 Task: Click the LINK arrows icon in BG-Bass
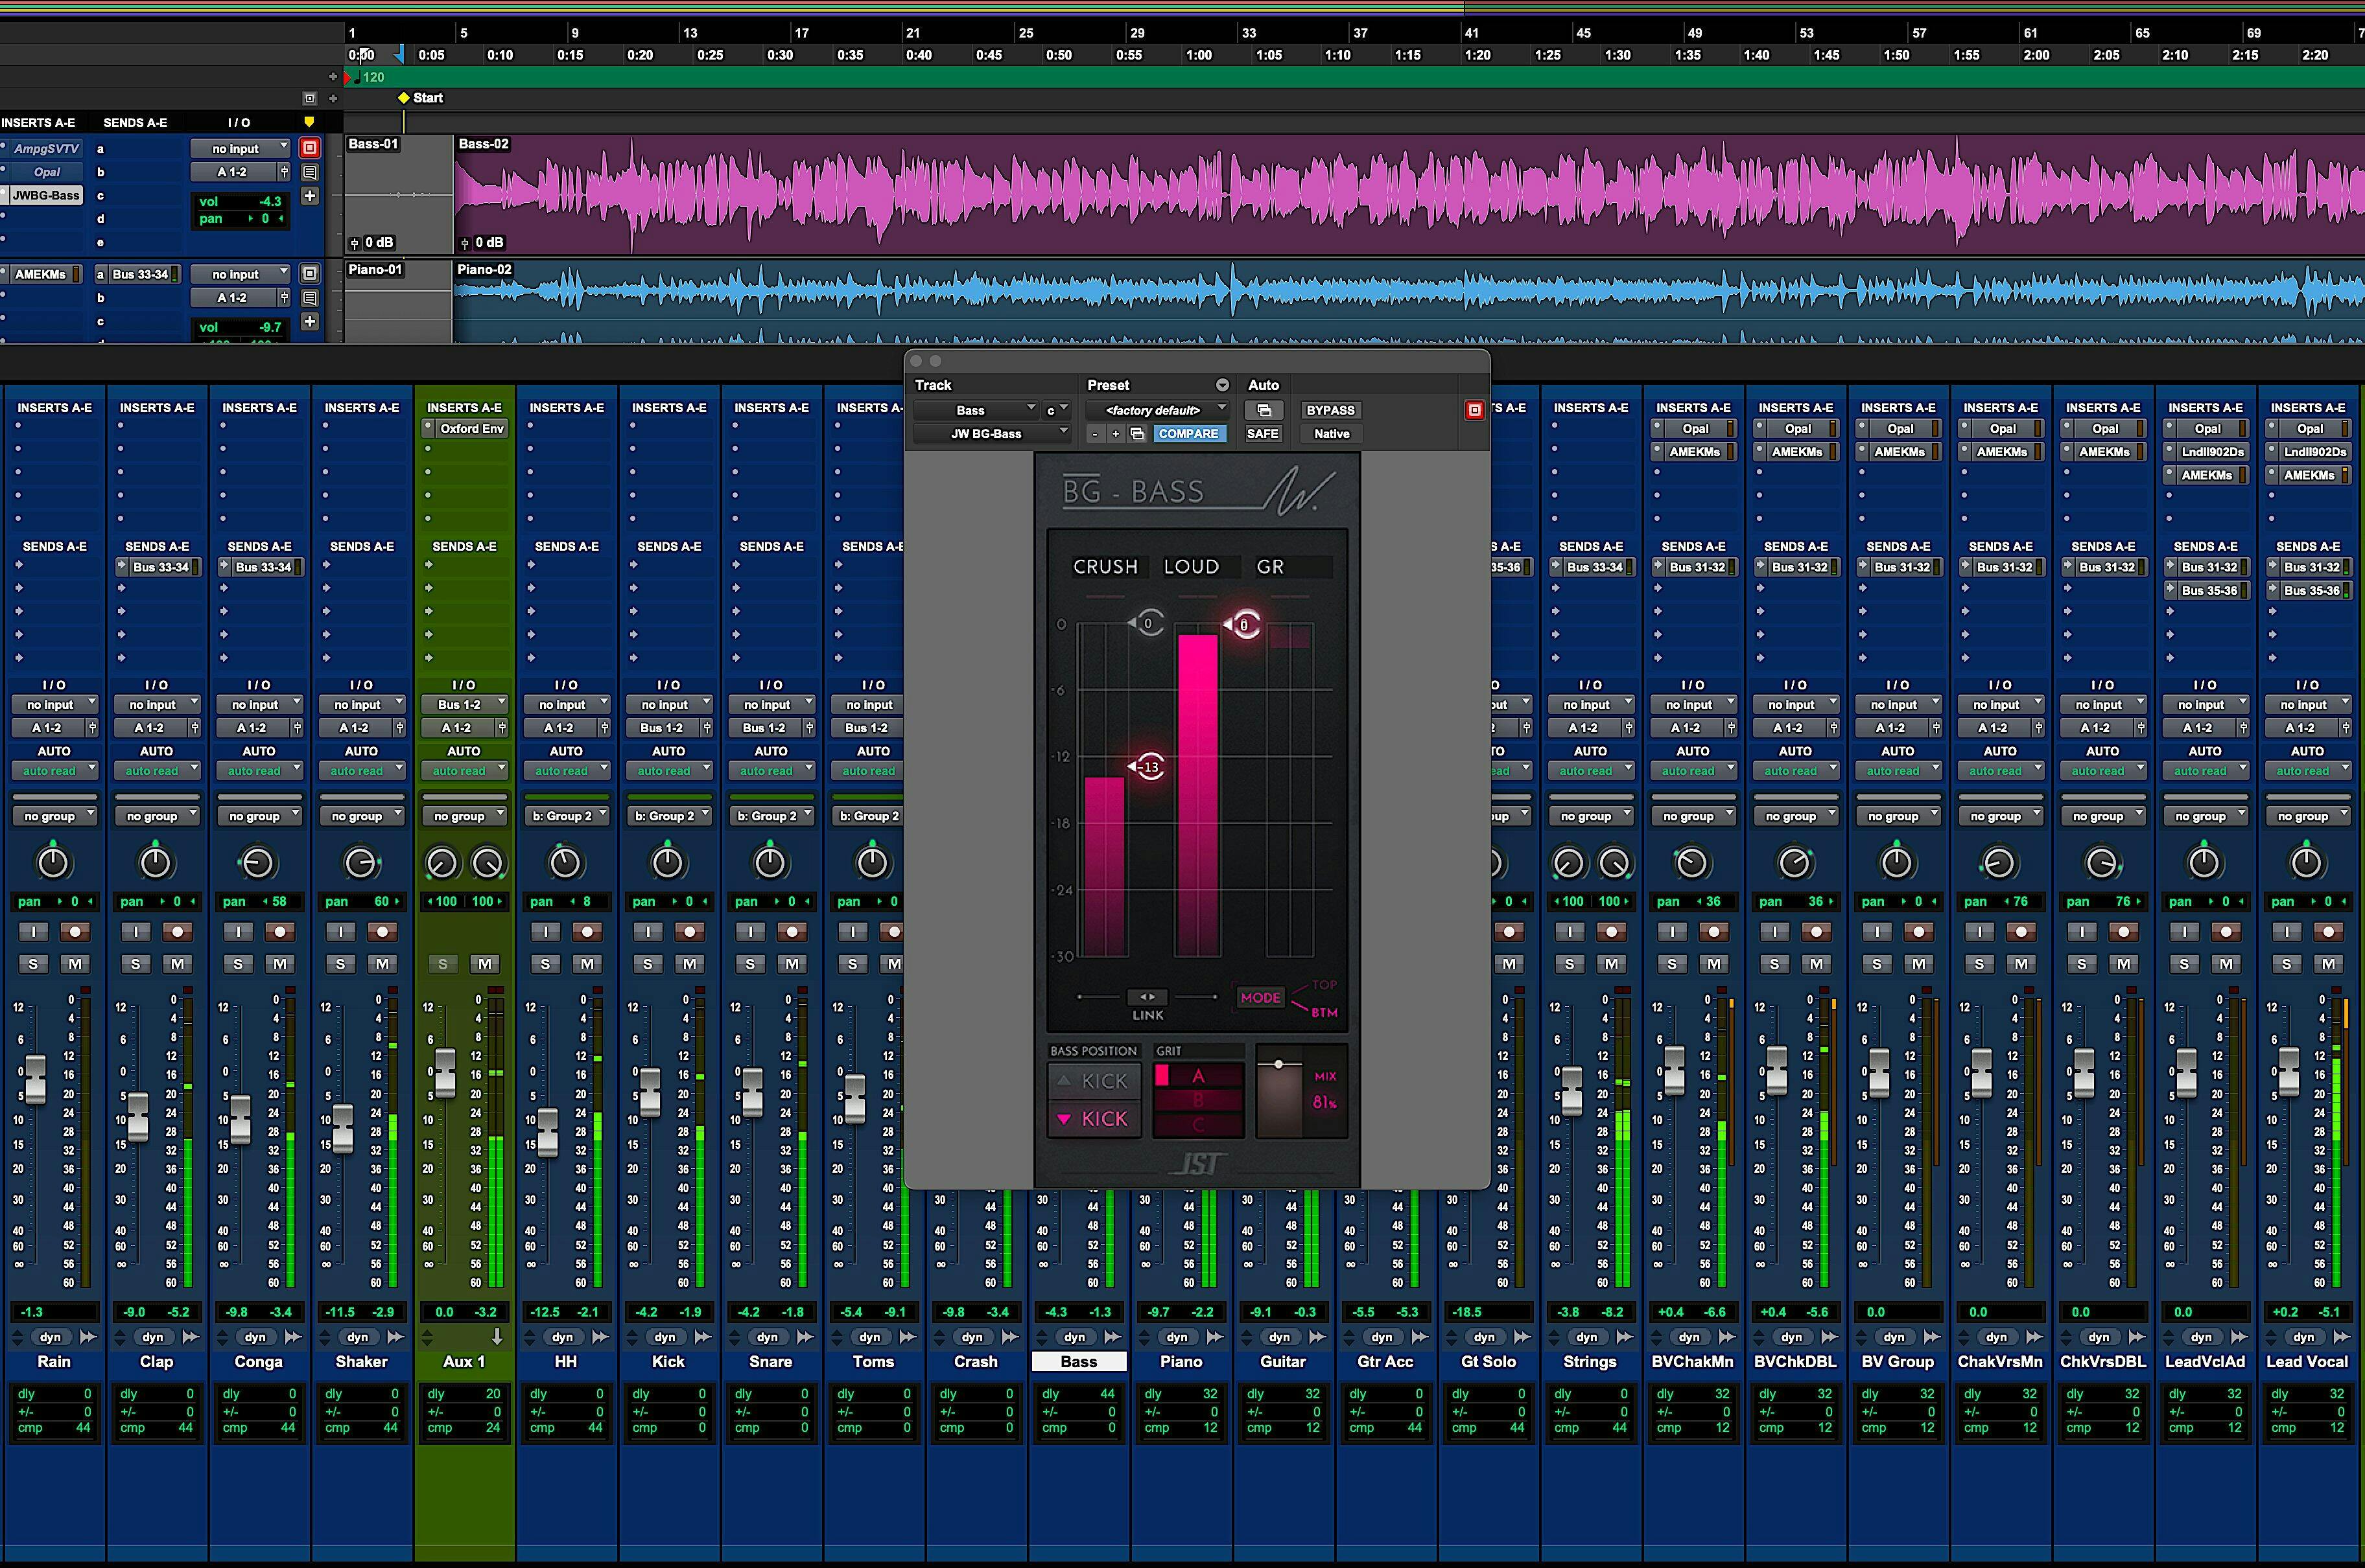[1147, 997]
